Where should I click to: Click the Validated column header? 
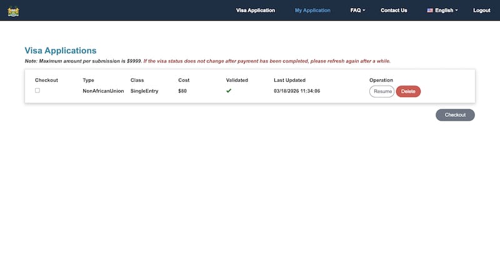click(x=237, y=81)
